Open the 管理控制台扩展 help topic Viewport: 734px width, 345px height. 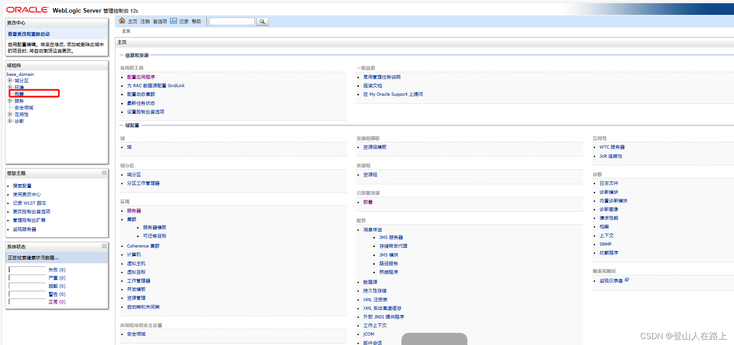coord(29,220)
